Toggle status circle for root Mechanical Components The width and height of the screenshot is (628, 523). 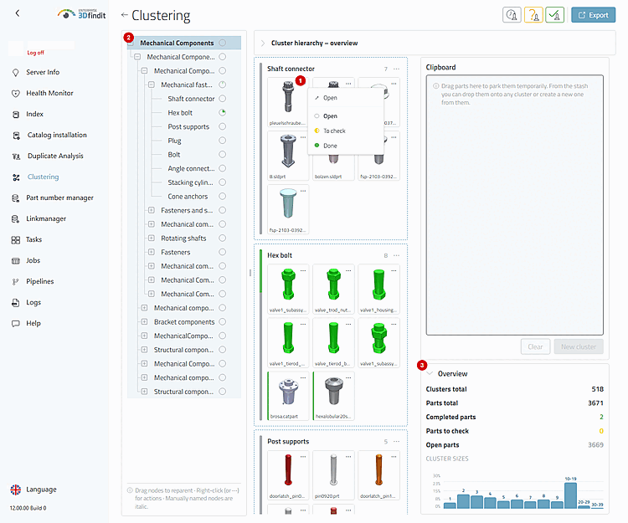click(222, 43)
